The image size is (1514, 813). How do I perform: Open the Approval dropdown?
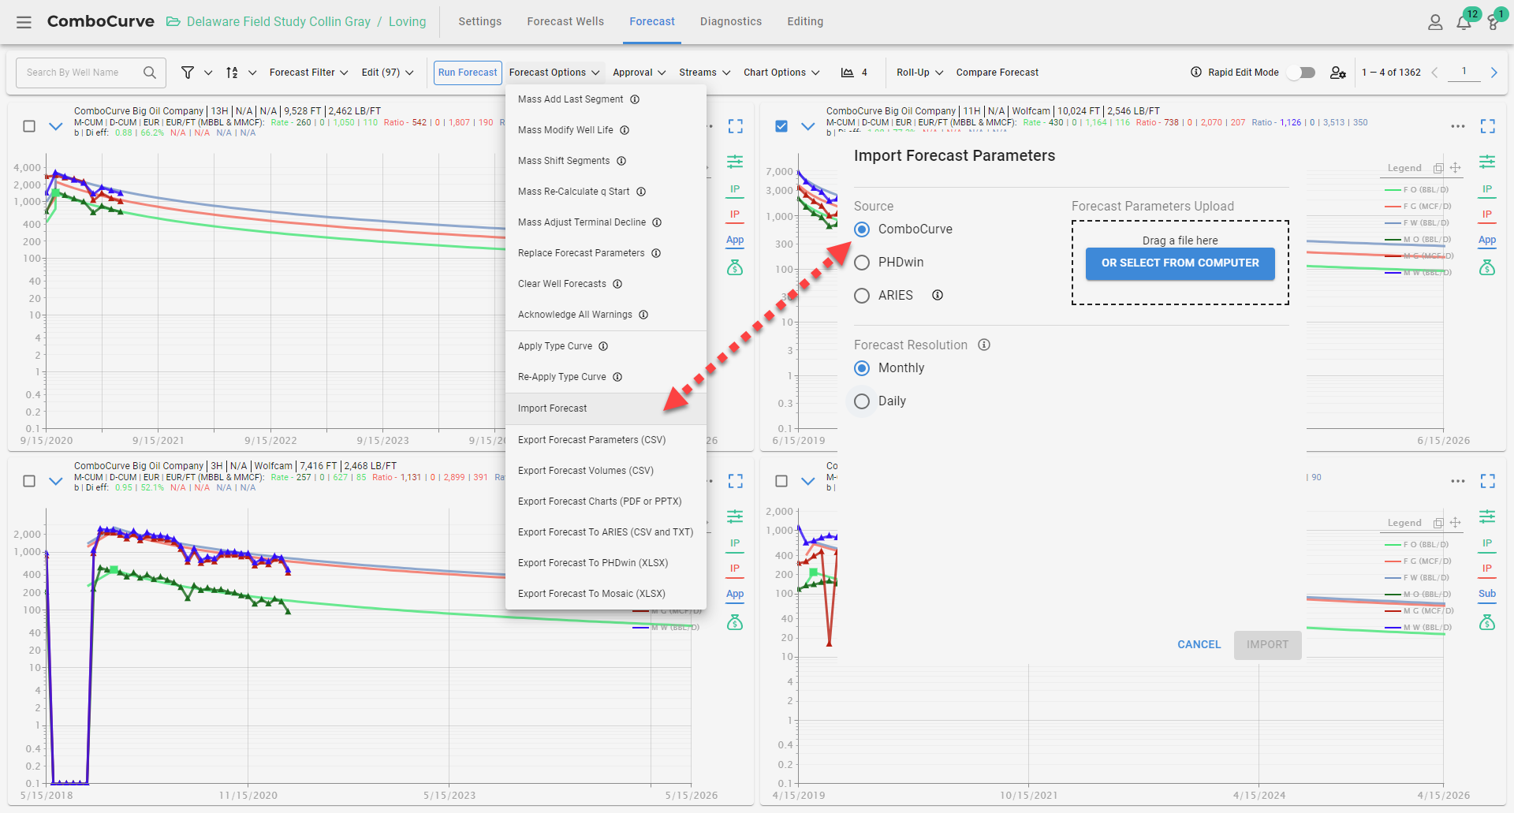[x=640, y=73]
